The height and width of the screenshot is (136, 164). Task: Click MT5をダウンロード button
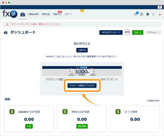tap(111, 33)
